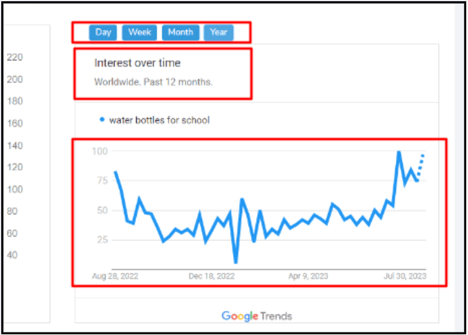Click the Dec 18, 2022 date label
The width and height of the screenshot is (468, 335).
coord(213,276)
